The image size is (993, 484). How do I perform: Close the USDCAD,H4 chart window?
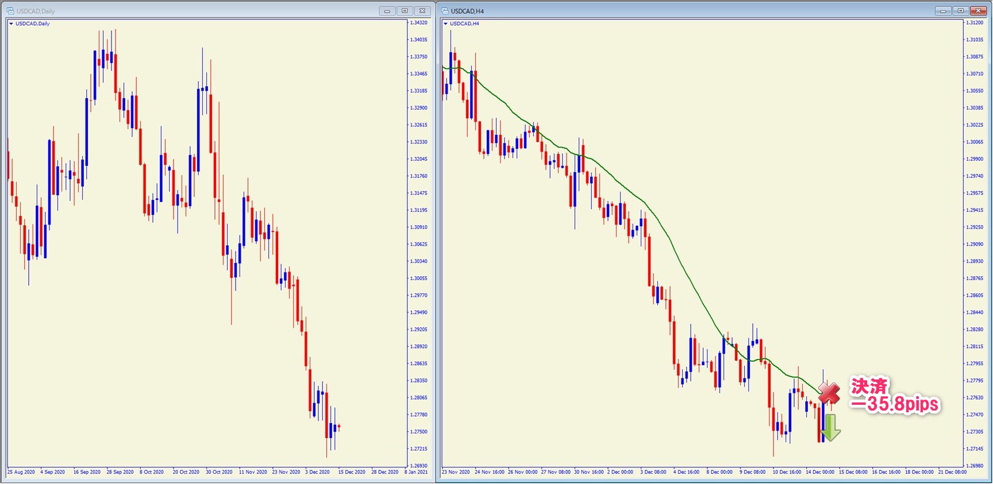[x=978, y=11]
